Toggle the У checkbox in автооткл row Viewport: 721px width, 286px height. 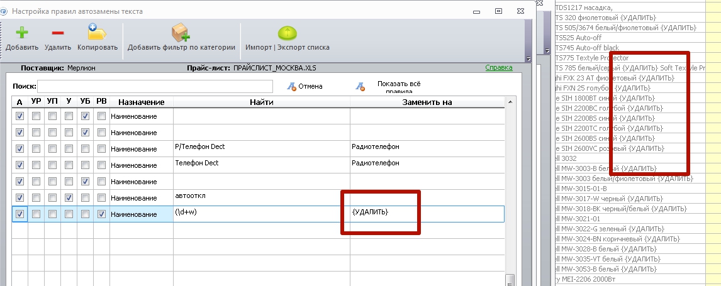pos(69,198)
